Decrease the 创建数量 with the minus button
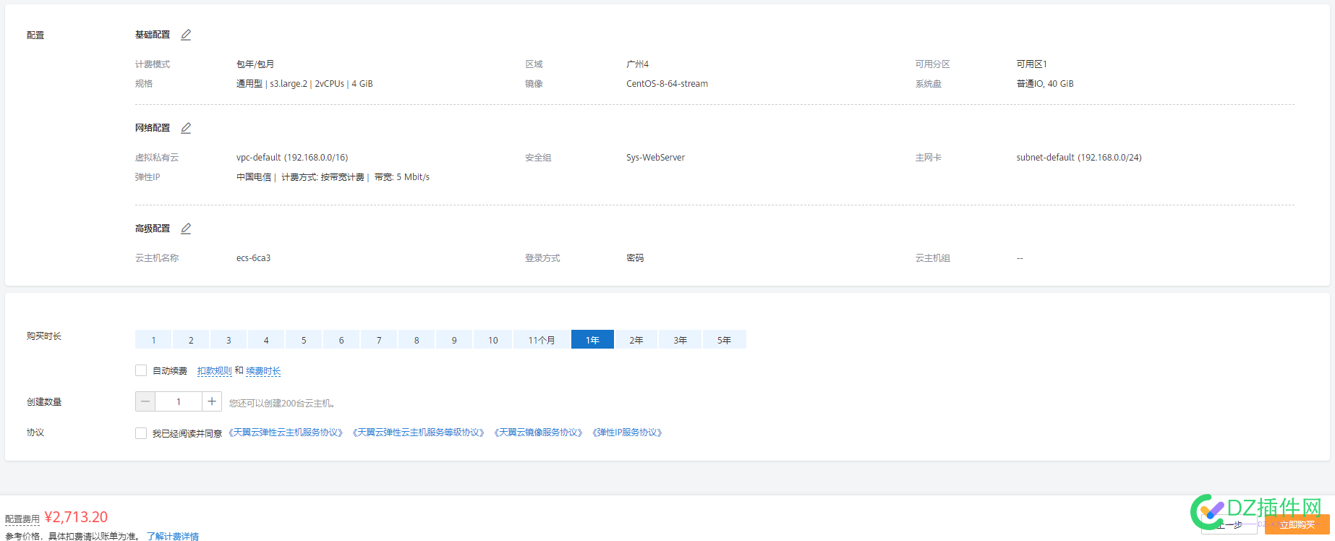 (145, 401)
